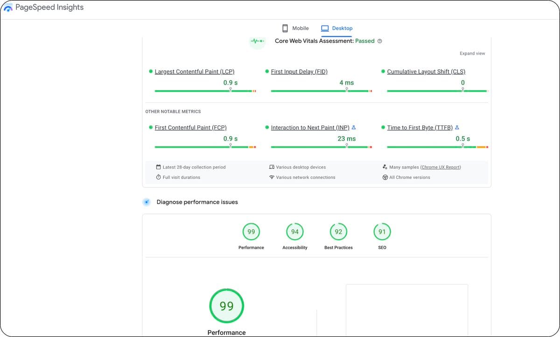Click the devices icon beside Various desktop devices
Image resolution: width=560 pixels, height=337 pixels.
click(272, 167)
